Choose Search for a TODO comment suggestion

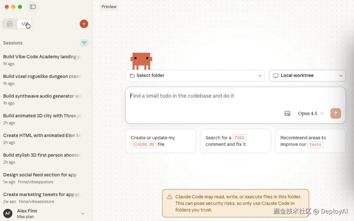coord(236,141)
